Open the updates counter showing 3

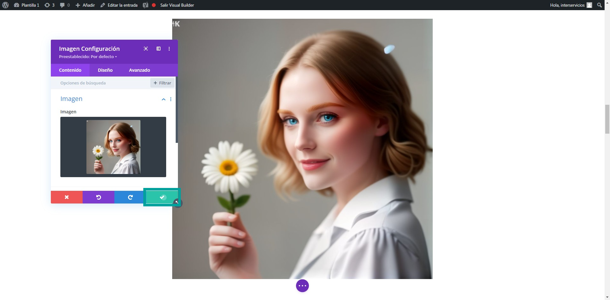49,5
